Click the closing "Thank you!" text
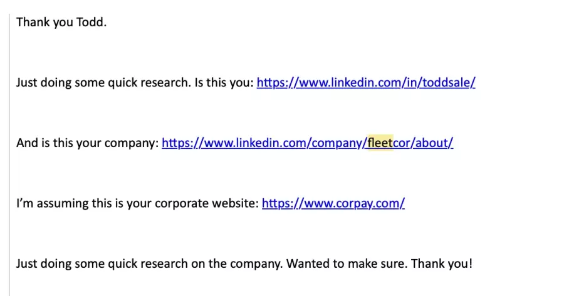This screenshot has height=296, width=564. [x=441, y=263]
